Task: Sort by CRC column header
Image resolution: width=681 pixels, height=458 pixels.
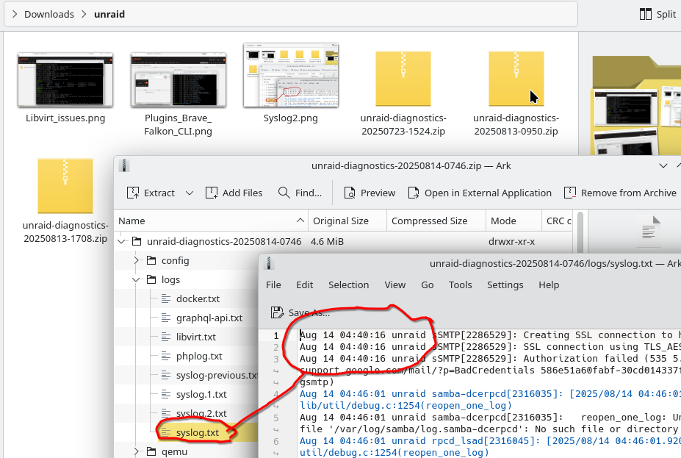Action: click(558, 221)
